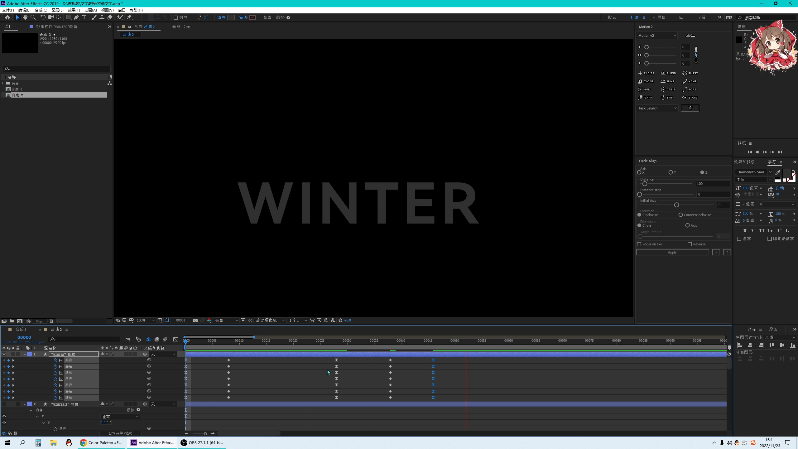The height and width of the screenshot is (449, 798).
Task: Click the STARE tool in Motion 2
Action: click(x=690, y=98)
